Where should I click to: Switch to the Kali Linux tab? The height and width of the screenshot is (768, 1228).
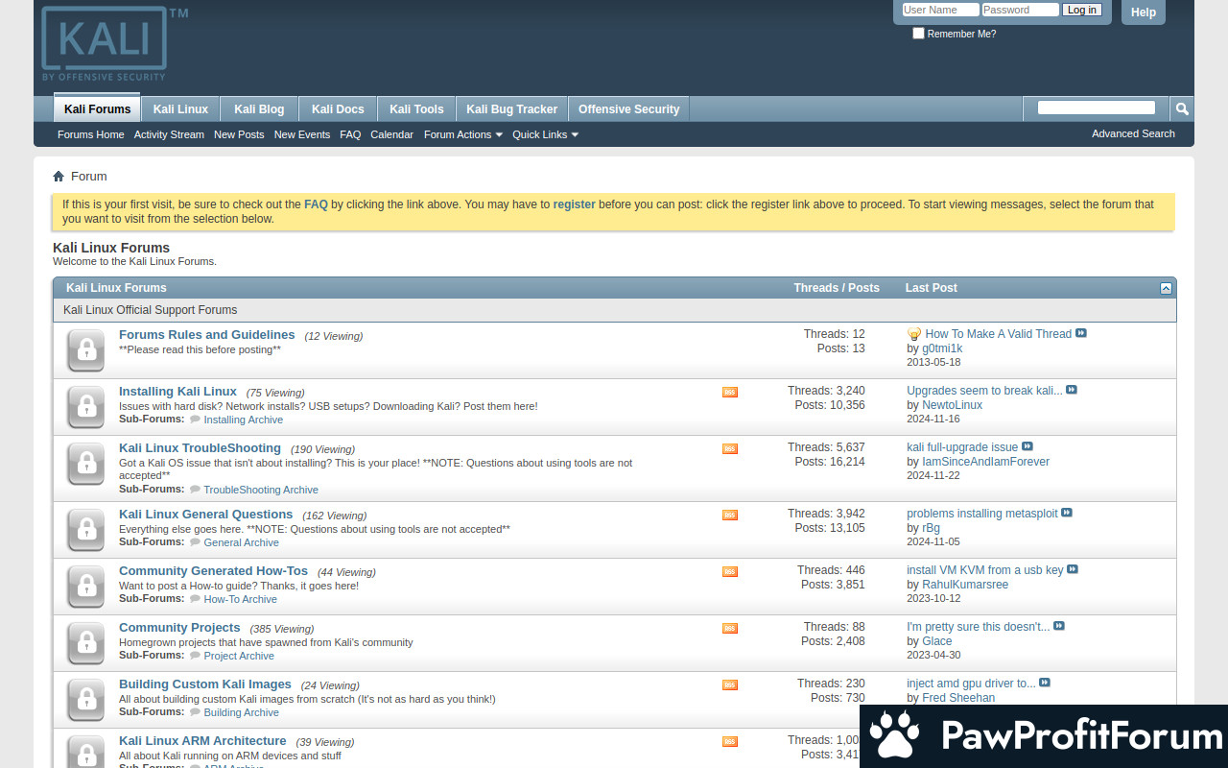[x=180, y=109]
